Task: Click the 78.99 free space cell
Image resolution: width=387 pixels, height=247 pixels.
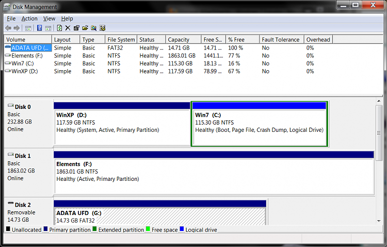Action: (213, 71)
